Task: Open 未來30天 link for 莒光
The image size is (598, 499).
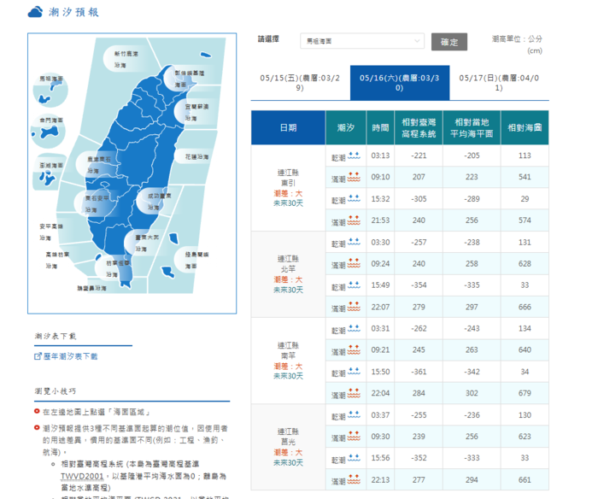Action: tap(289, 463)
